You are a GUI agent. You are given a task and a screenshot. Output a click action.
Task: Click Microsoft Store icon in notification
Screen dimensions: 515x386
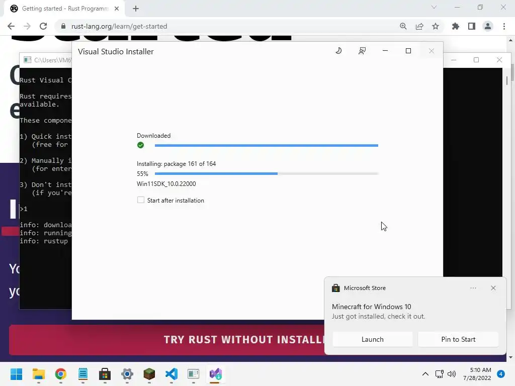tap(335, 288)
